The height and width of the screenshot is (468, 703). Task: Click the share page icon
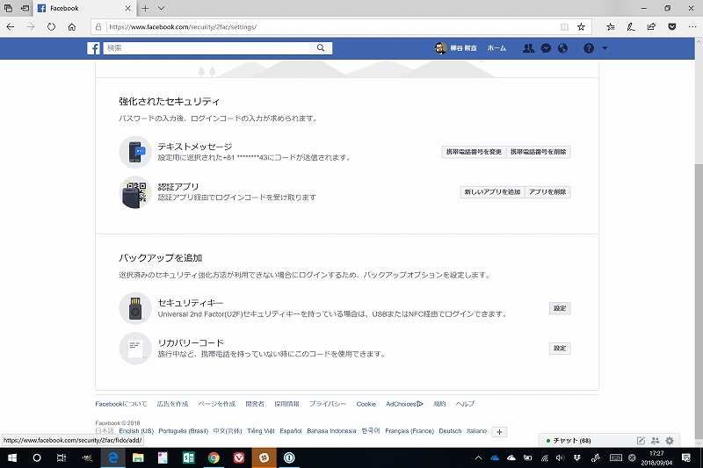[651, 27]
